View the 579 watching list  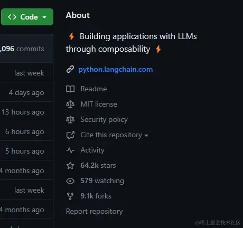click(102, 180)
